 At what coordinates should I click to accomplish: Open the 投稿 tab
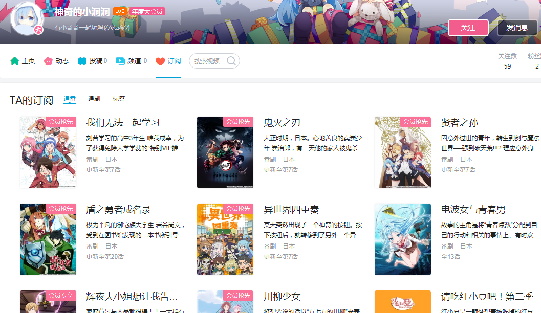click(92, 61)
